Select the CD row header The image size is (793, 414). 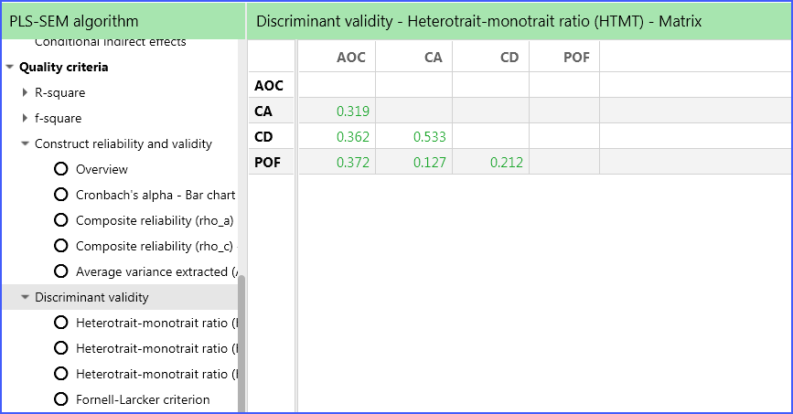[264, 136]
